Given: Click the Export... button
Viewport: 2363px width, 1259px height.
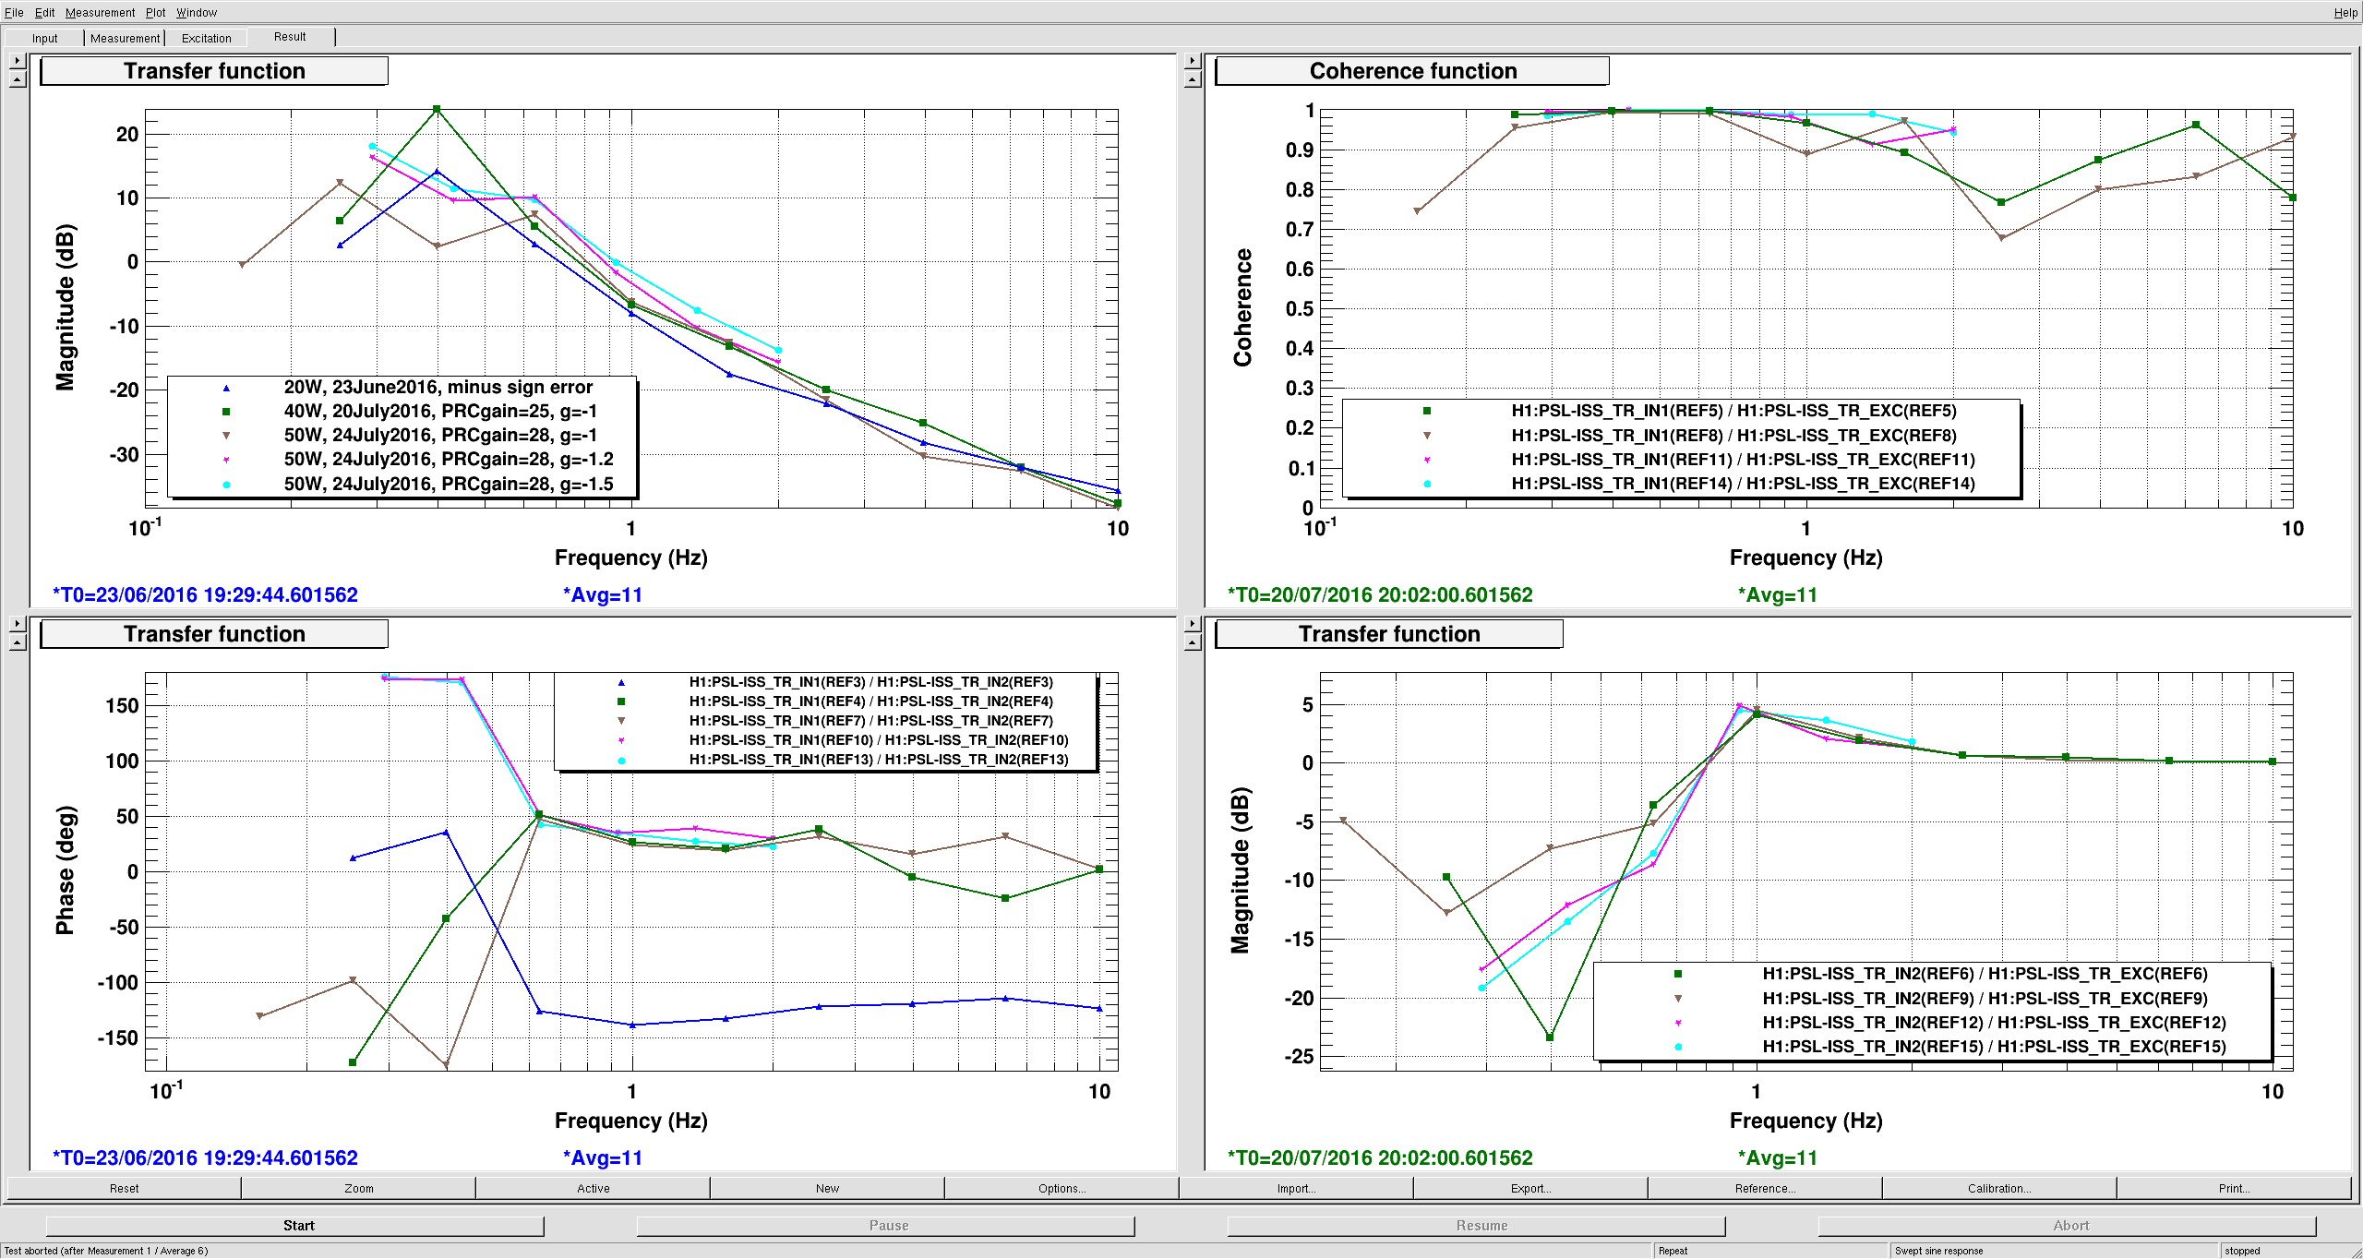Looking at the screenshot, I should click(1530, 1188).
